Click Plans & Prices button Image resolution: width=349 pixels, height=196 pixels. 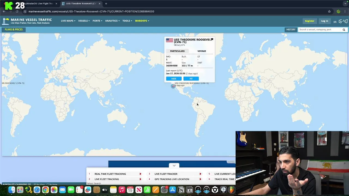pyautogui.click(x=14, y=30)
